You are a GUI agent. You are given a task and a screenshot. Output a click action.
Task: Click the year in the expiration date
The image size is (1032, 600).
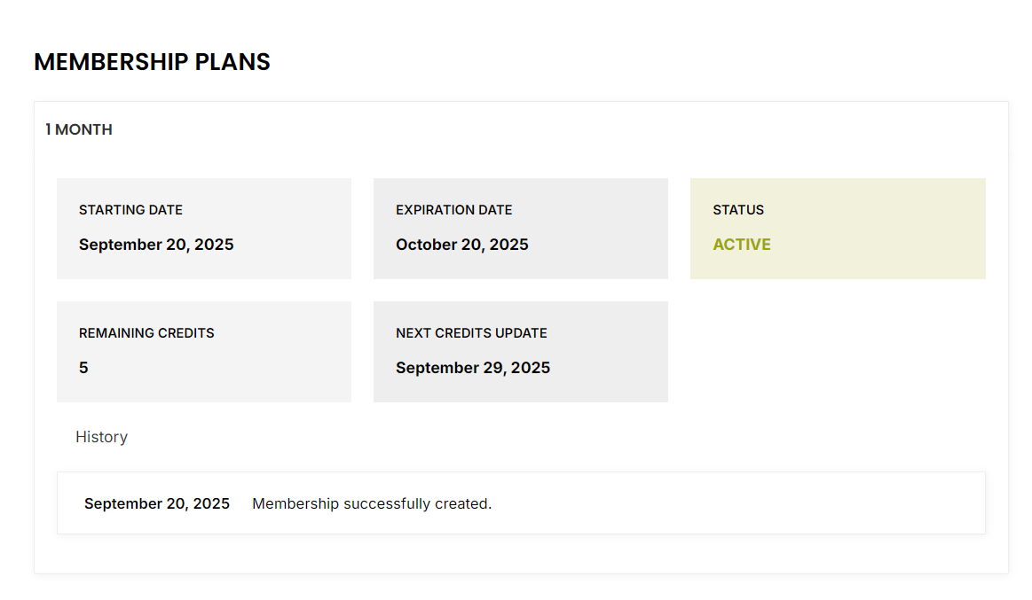(508, 245)
